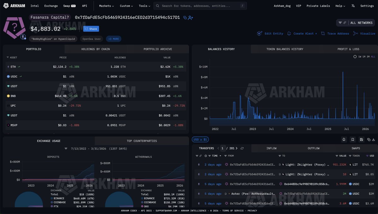Copy the wallet address with the copy icon
This screenshot has width=378, height=214.
185,18
